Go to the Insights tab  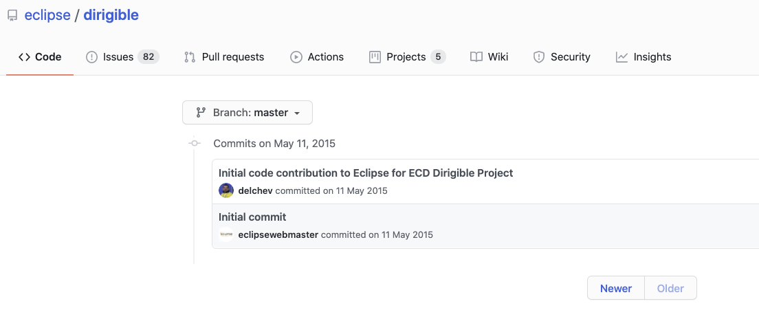pyautogui.click(x=652, y=57)
